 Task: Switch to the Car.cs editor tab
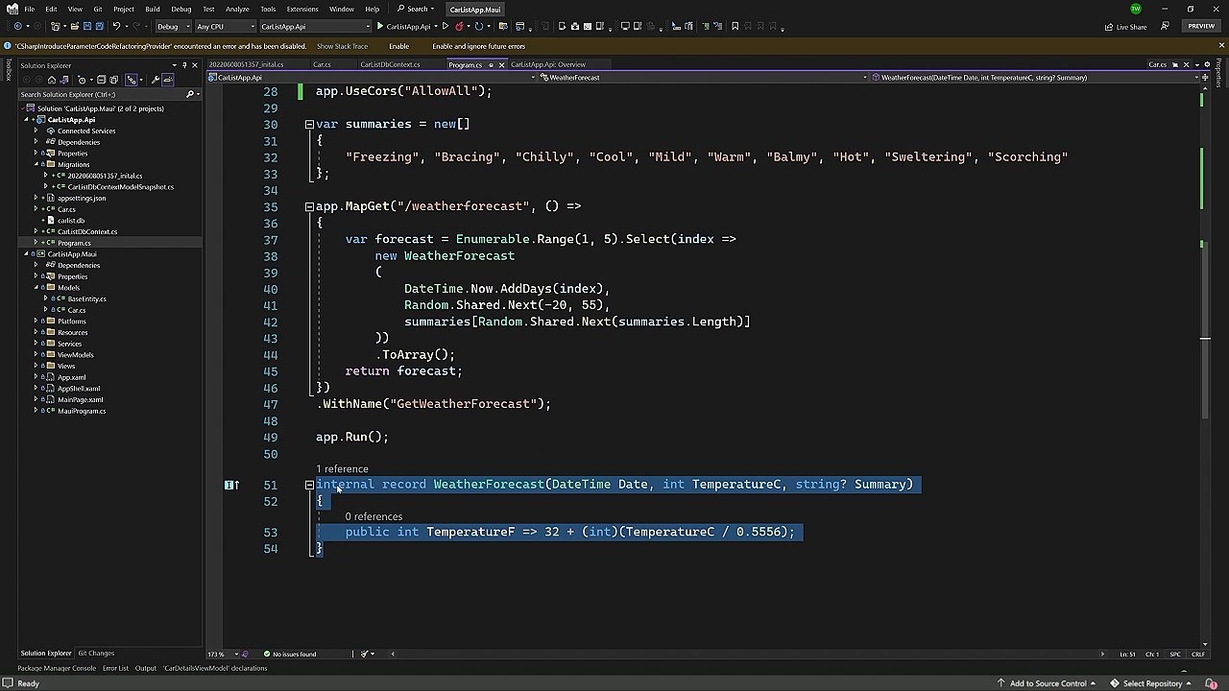coord(322,64)
